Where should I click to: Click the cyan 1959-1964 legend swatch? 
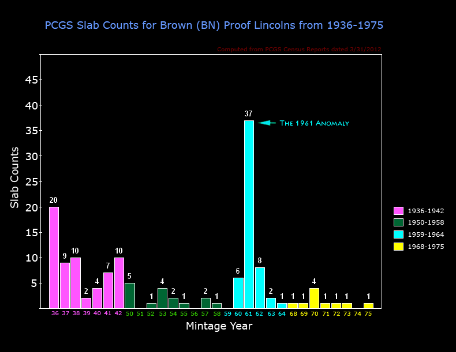coord(398,234)
